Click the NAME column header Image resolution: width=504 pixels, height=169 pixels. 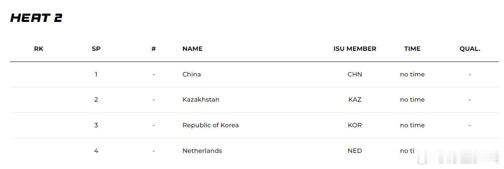192,49
